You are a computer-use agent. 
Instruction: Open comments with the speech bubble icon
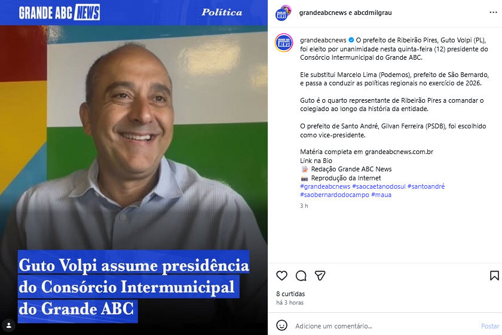[x=301, y=275]
